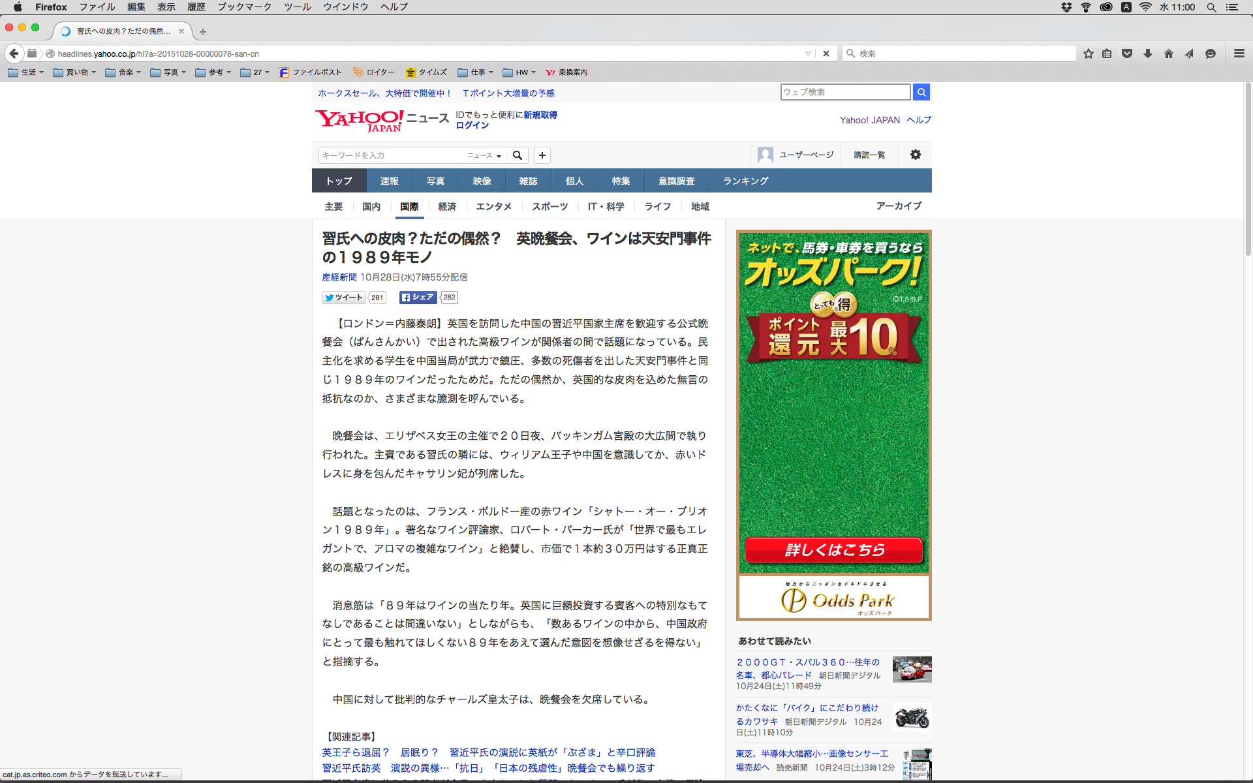
Task: Switch to the ランキング tab
Action: [745, 181]
